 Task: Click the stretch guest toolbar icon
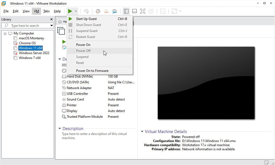pos(174,11)
